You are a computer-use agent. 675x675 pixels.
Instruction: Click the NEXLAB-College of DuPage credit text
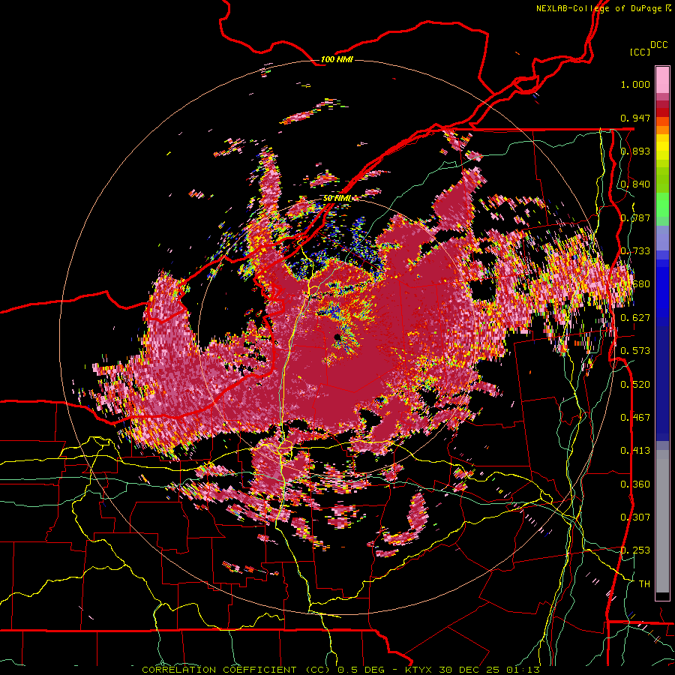[x=600, y=8]
